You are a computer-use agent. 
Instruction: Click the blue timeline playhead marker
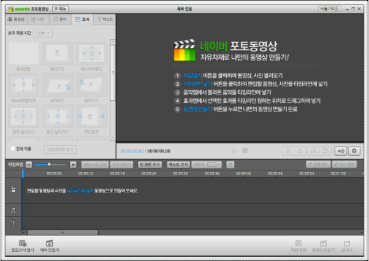tap(23, 174)
